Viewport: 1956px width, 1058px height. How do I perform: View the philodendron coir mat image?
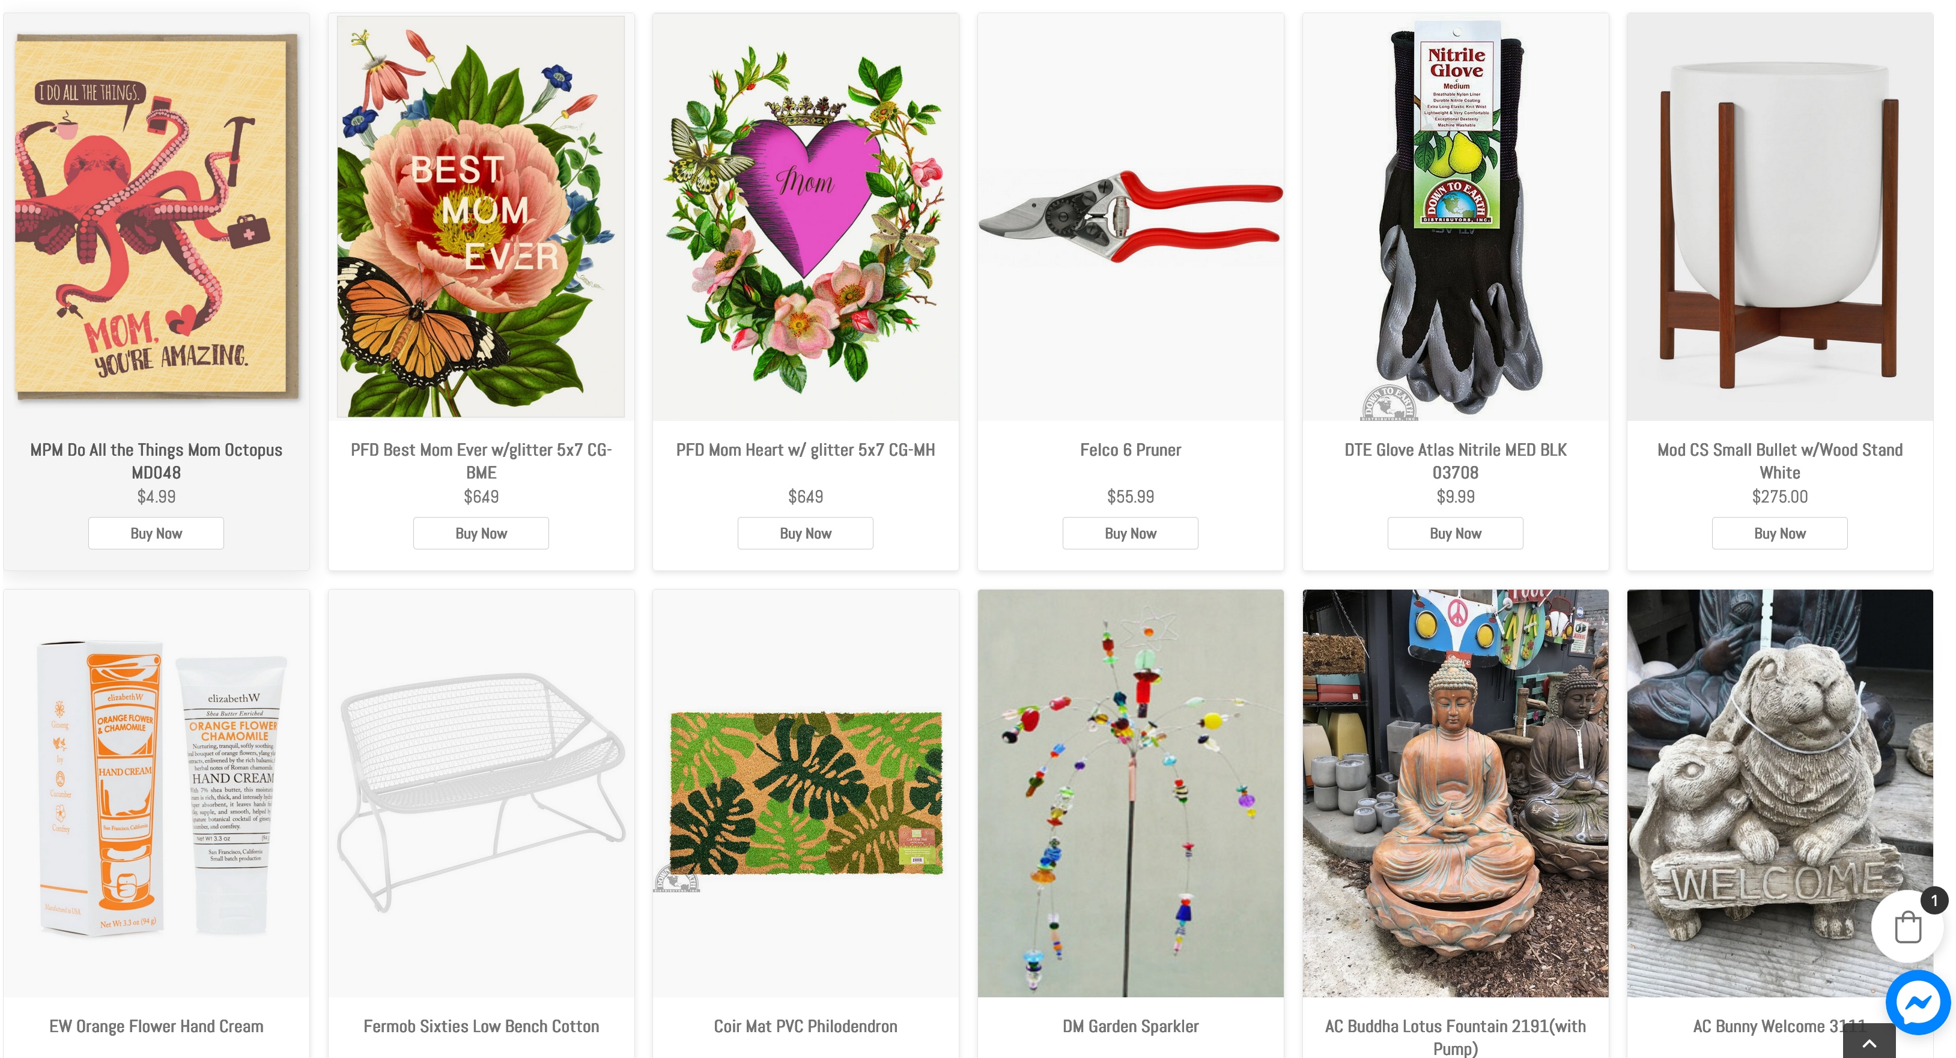coord(805,793)
